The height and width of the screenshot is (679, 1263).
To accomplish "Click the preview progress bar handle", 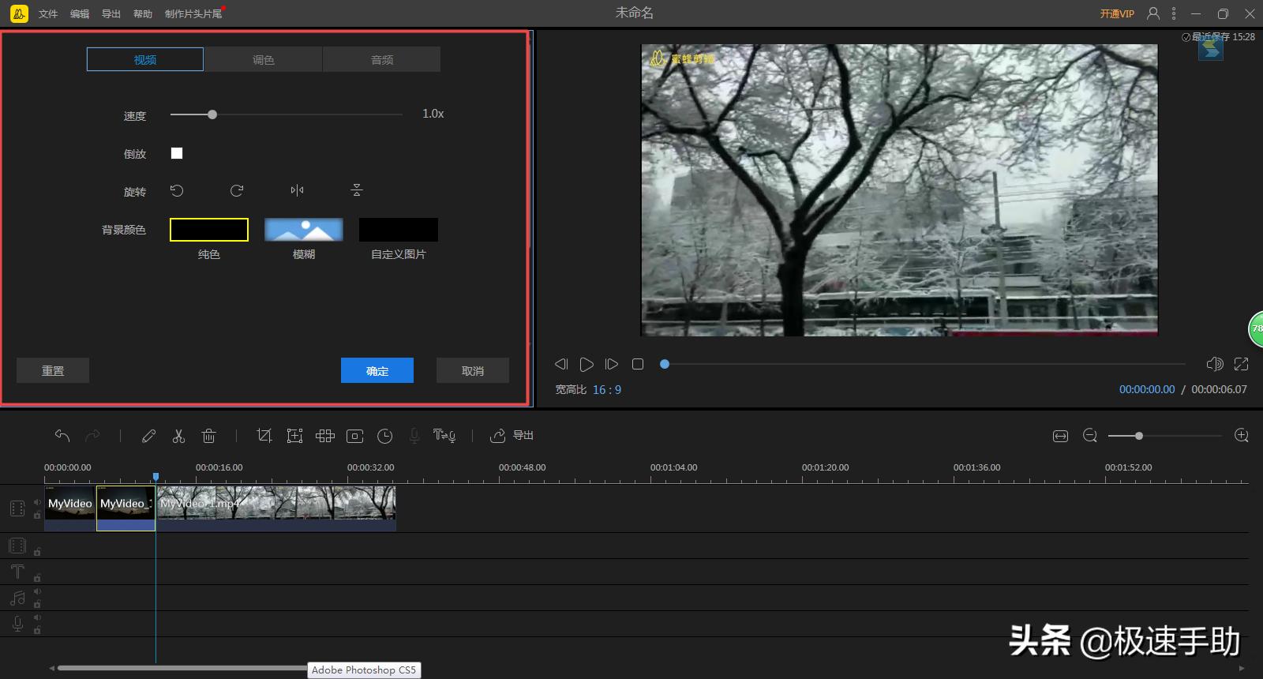I will pos(665,364).
